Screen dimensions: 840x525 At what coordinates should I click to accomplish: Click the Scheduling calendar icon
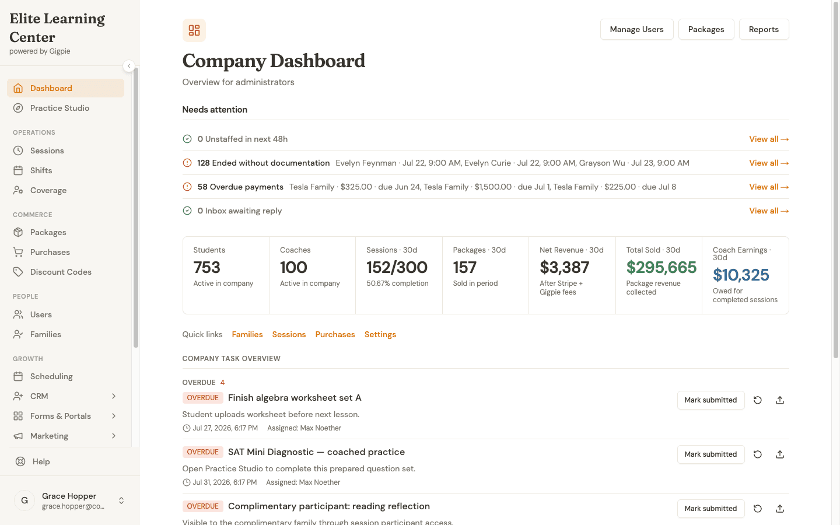(x=18, y=376)
